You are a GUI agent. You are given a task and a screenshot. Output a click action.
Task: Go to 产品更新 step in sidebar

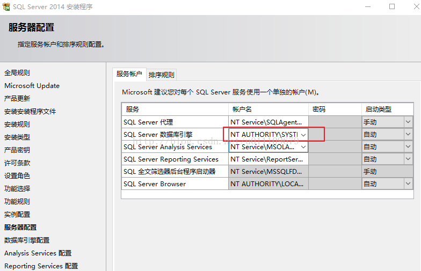(17, 99)
